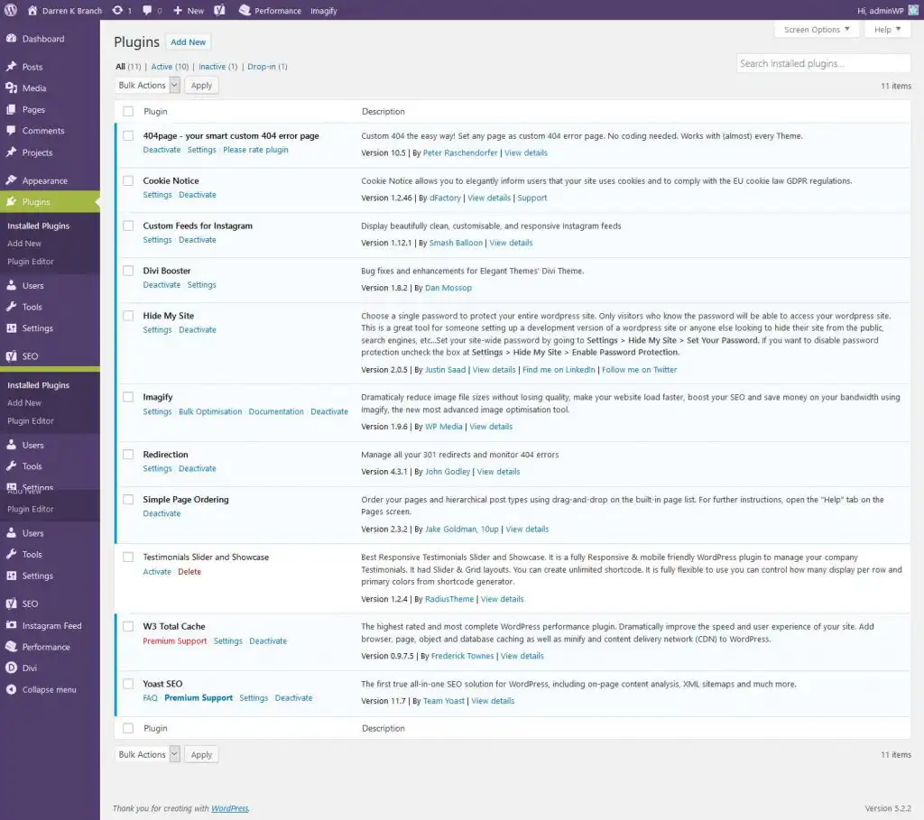Check the Hide My Site checkbox
Screen dimensions: 924x820
tap(128, 316)
